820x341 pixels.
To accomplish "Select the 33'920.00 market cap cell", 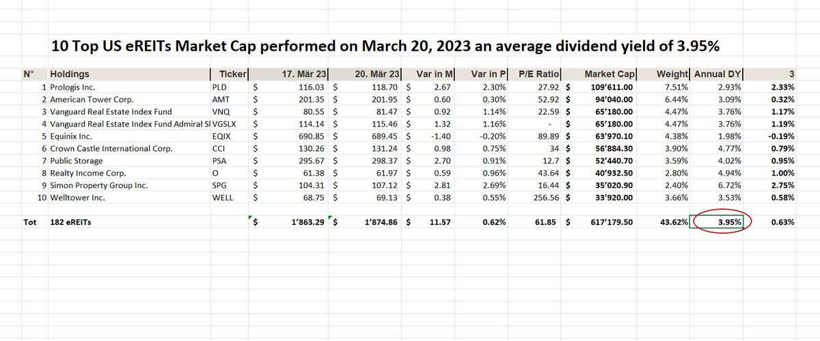I will pyautogui.click(x=615, y=197).
